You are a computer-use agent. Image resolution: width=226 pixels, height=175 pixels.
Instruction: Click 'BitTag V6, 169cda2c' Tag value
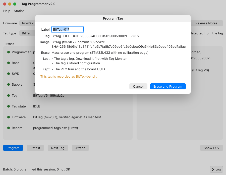tap(49, 95)
